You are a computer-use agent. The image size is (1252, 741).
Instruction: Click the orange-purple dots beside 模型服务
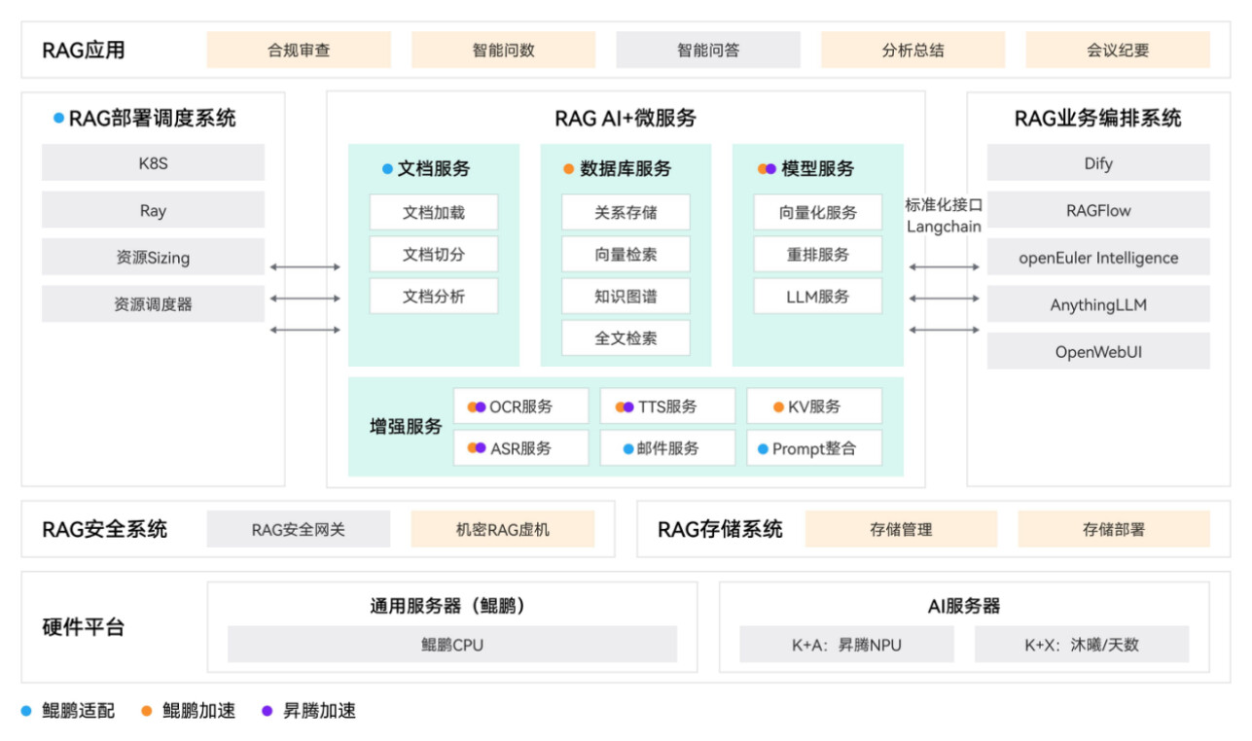click(x=768, y=169)
